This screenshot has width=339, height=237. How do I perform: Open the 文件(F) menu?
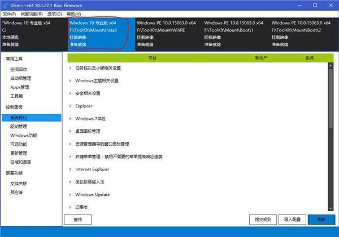pyautogui.click(x=10, y=14)
